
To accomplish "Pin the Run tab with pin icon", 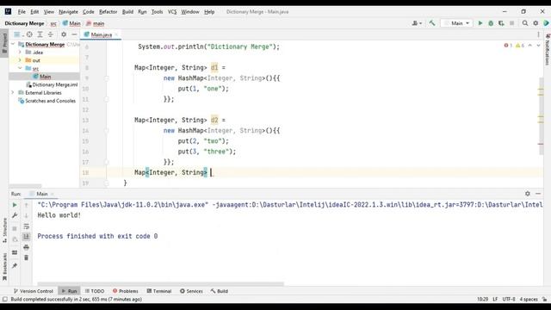I will pyautogui.click(x=15, y=266).
